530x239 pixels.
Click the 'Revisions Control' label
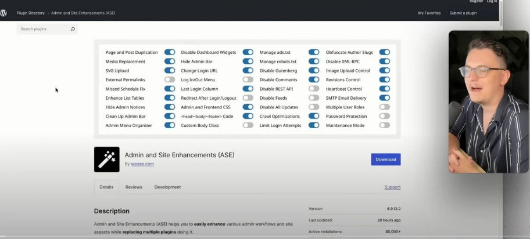click(343, 79)
